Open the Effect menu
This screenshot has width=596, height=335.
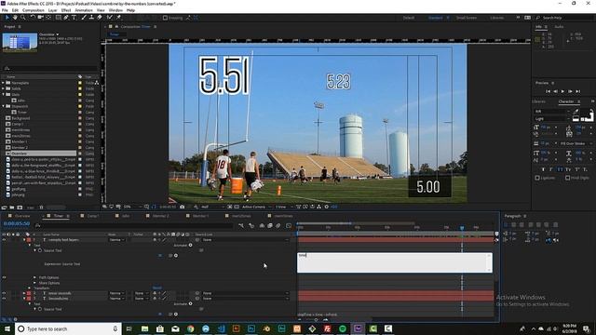(x=66, y=10)
